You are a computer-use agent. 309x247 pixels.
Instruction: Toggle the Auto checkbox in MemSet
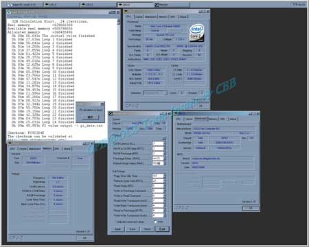(x=155, y=222)
